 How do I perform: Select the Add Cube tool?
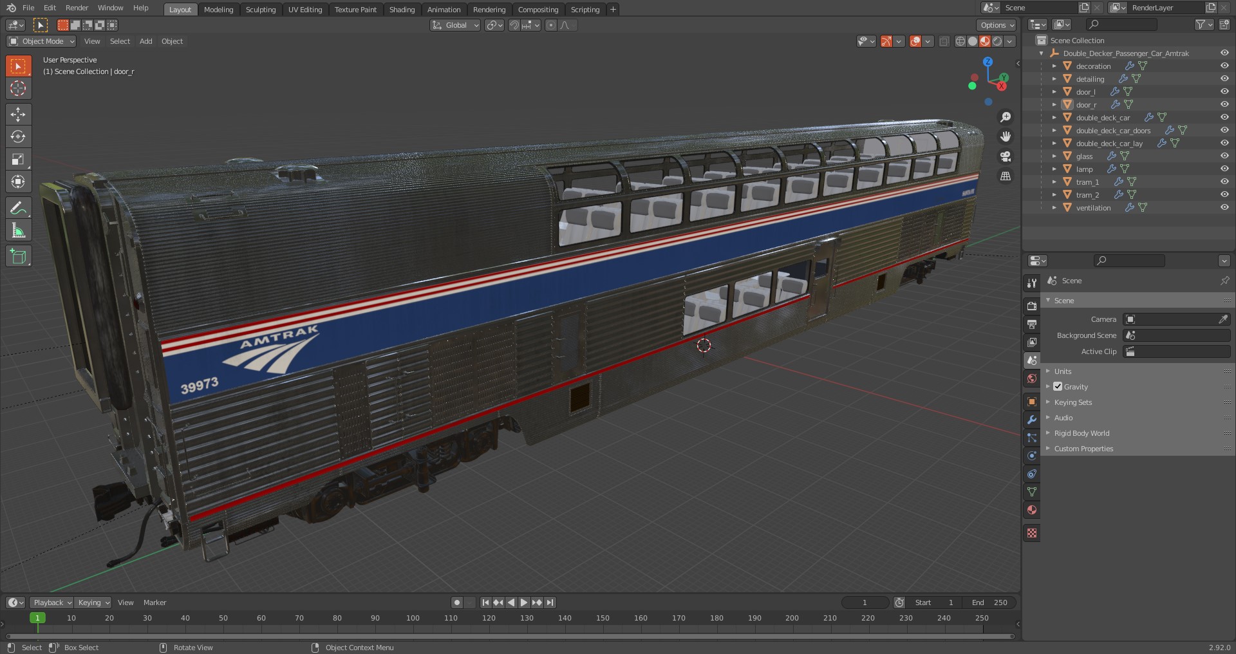point(18,256)
